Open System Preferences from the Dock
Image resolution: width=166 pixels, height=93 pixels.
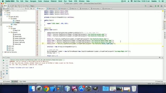pyautogui.click(x=88, y=88)
